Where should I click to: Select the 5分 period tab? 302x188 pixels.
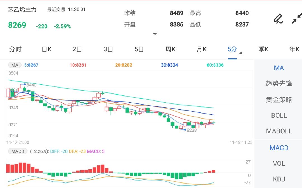point(232,49)
